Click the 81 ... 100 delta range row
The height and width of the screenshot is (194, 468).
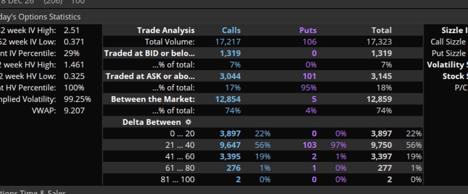(262, 179)
